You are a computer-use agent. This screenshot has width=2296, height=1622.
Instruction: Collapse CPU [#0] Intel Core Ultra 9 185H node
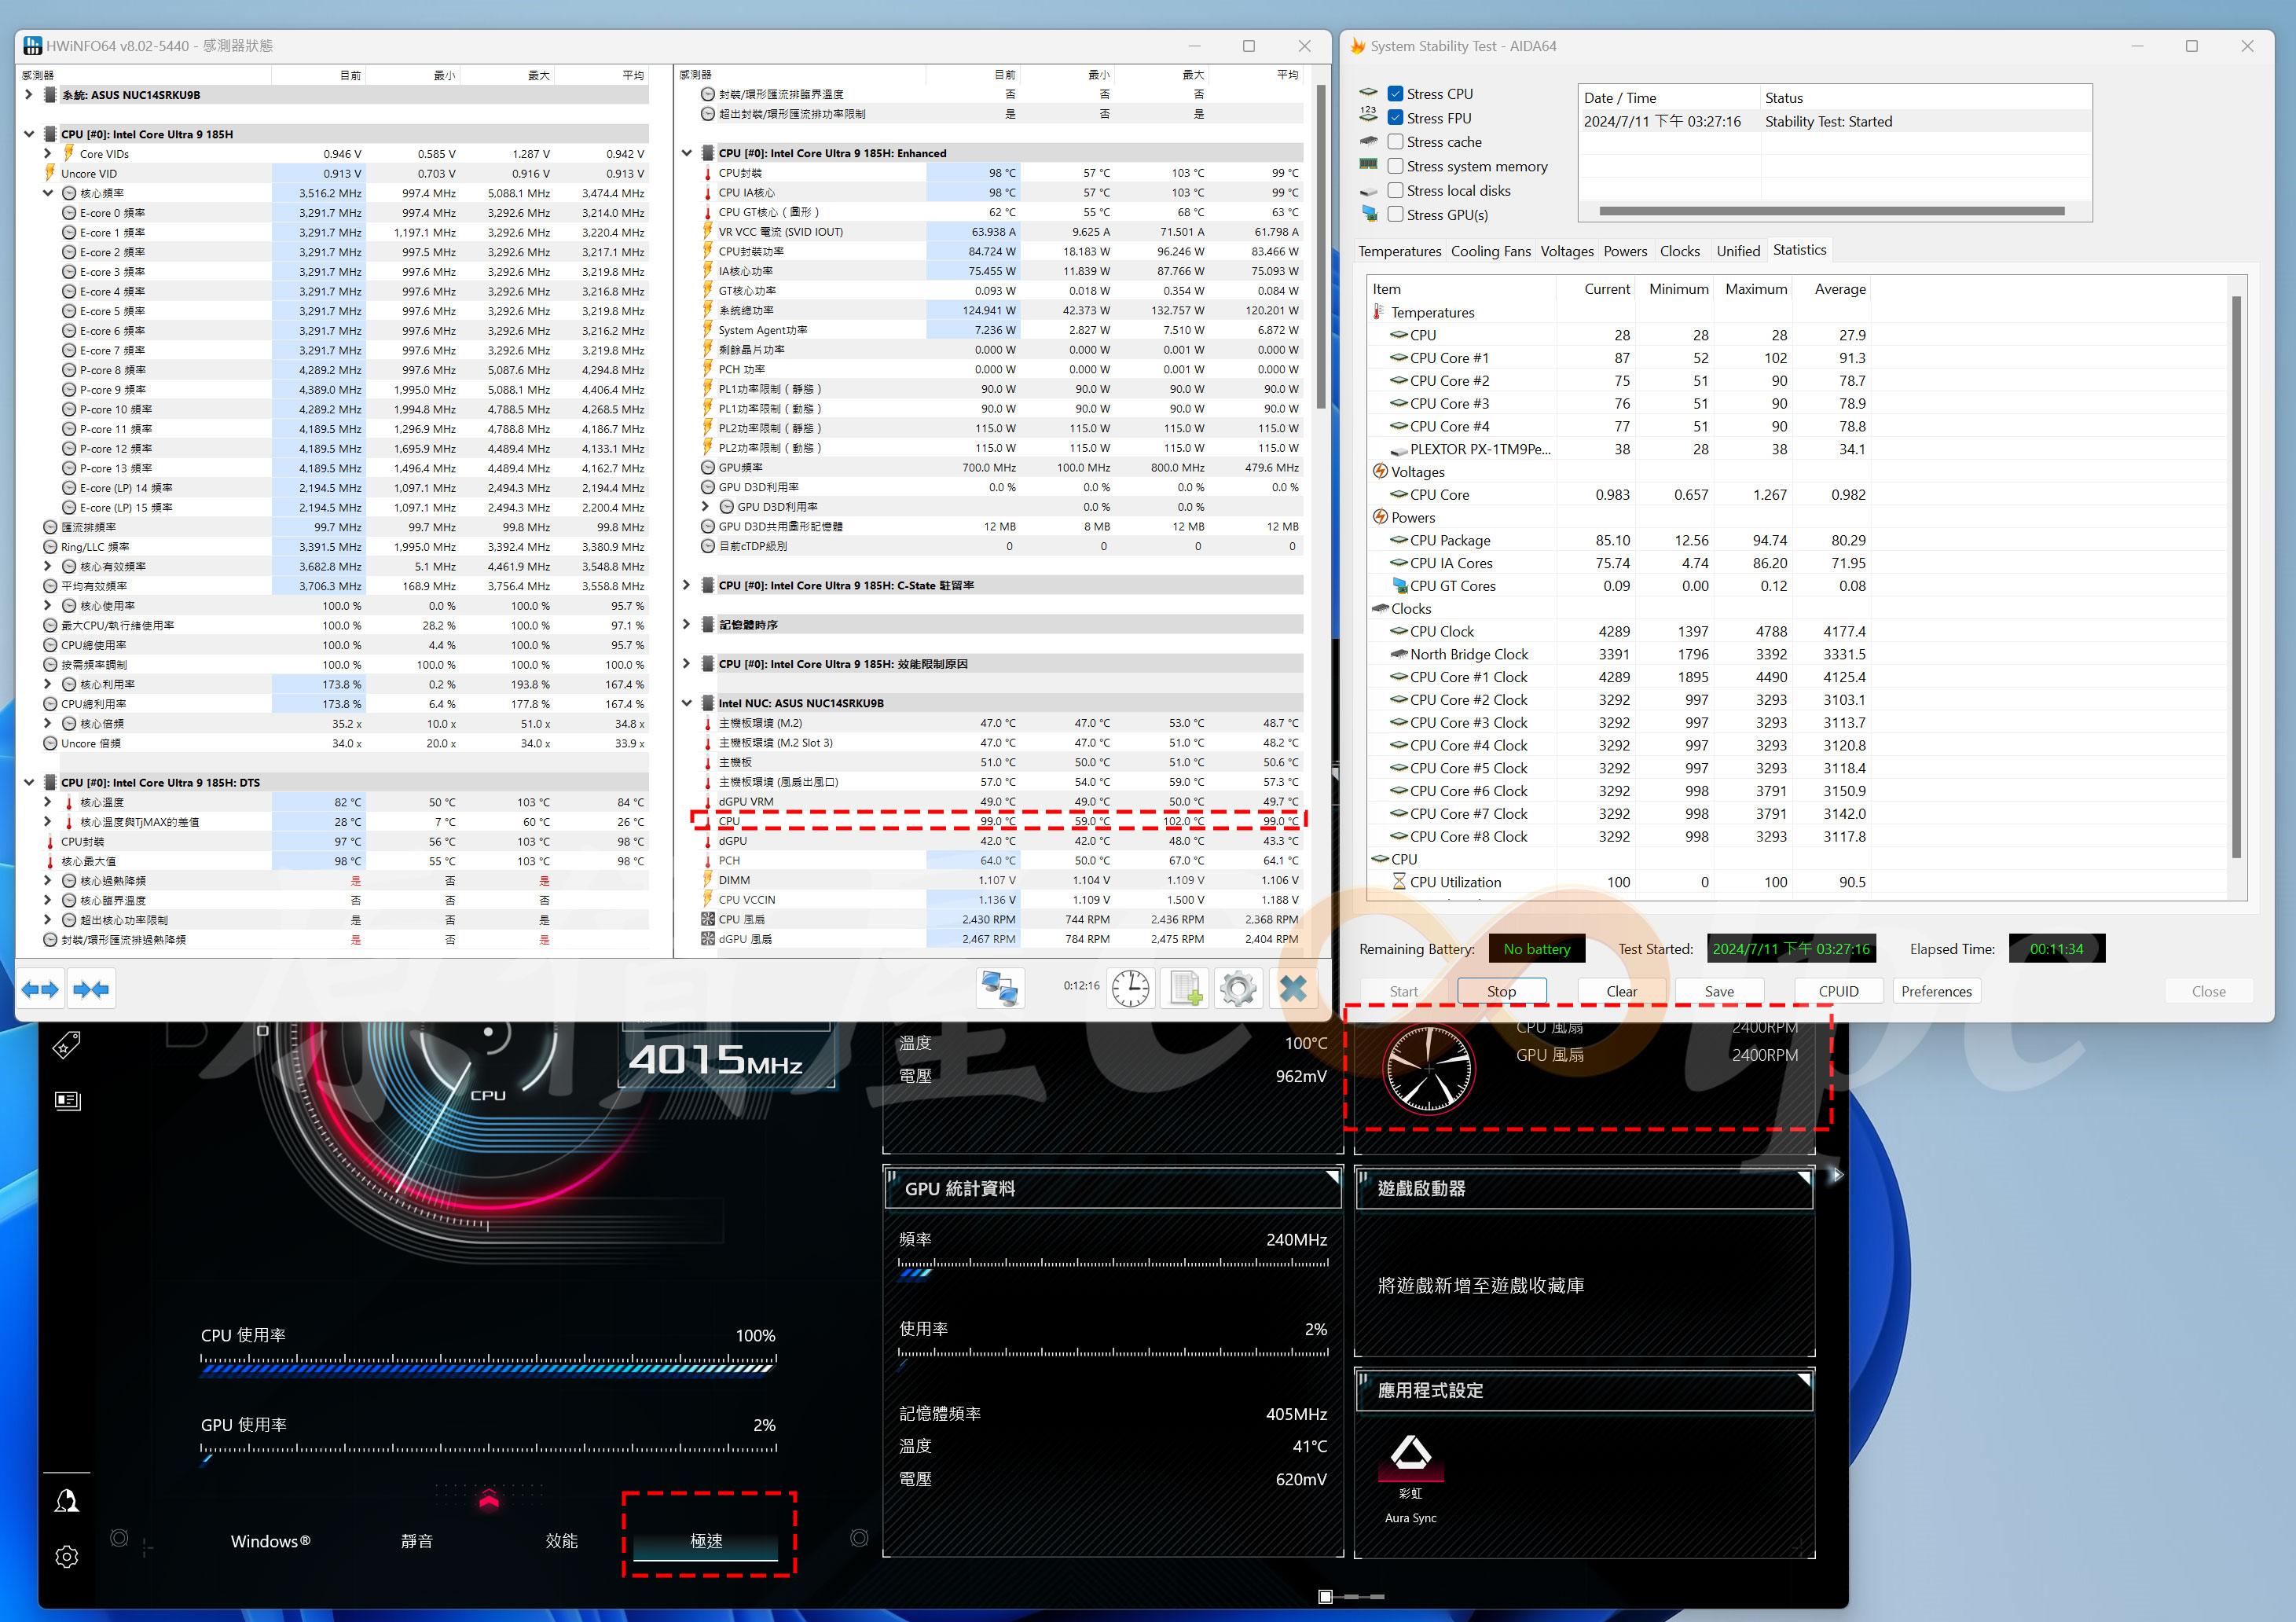coord(29,134)
